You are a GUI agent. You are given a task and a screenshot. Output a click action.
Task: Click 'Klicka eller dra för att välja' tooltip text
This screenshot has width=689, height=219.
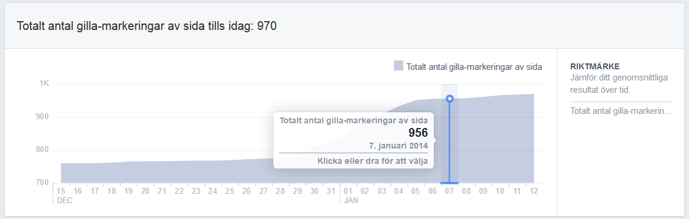pos(373,161)
